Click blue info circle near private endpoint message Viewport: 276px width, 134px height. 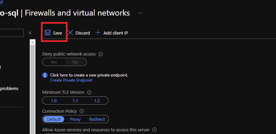point(45,75)
